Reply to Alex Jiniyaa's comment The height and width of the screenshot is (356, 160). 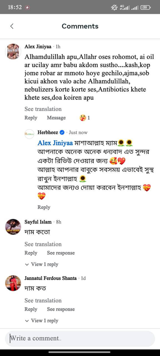tap(31, 118)
